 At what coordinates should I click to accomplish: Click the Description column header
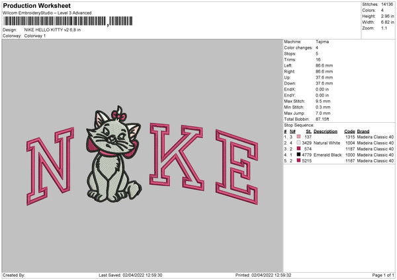coord(326,131)
